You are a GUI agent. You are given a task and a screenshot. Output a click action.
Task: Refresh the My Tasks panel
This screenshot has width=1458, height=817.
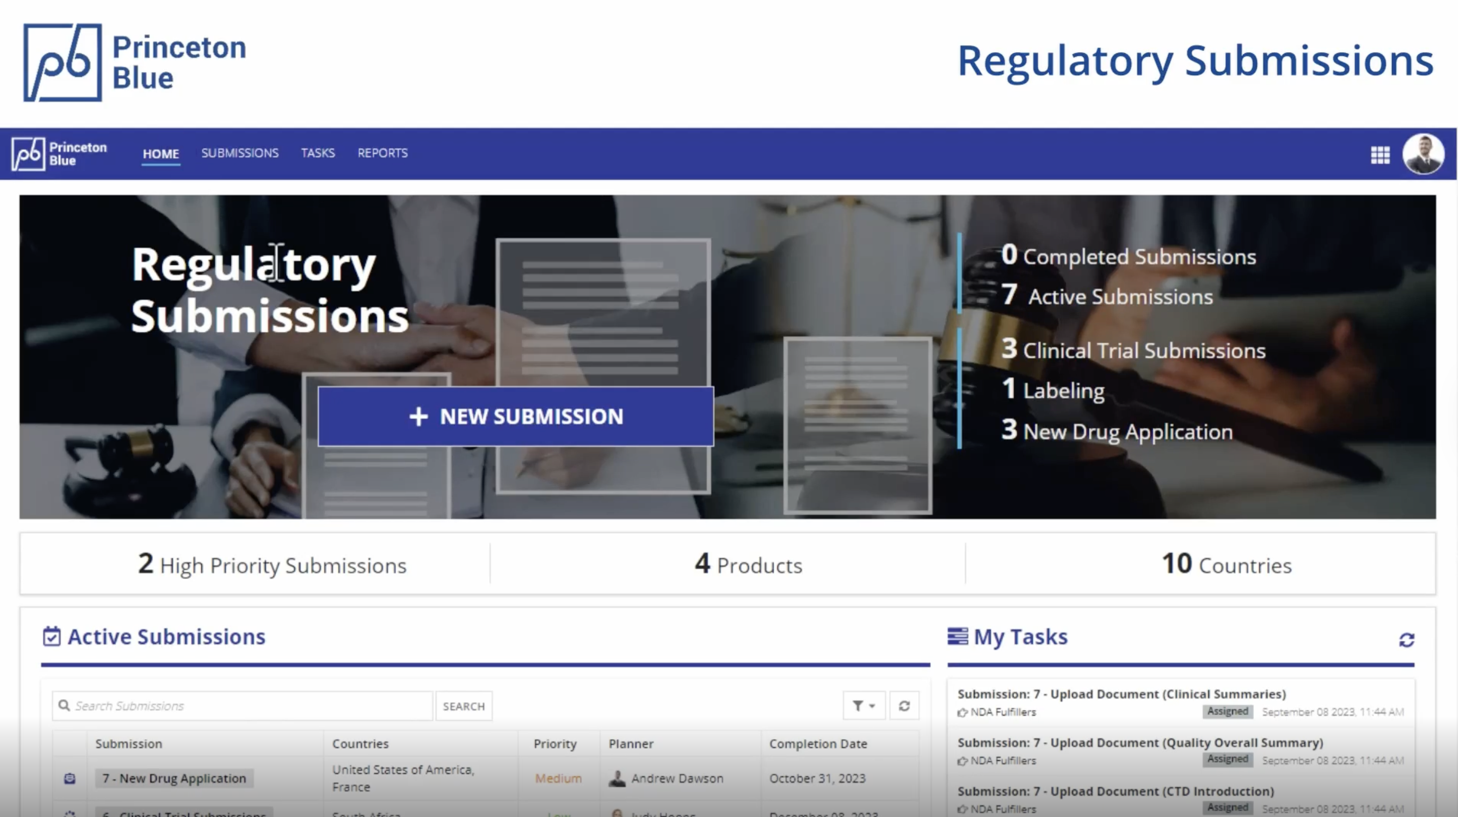click(x=1406, y=640)
